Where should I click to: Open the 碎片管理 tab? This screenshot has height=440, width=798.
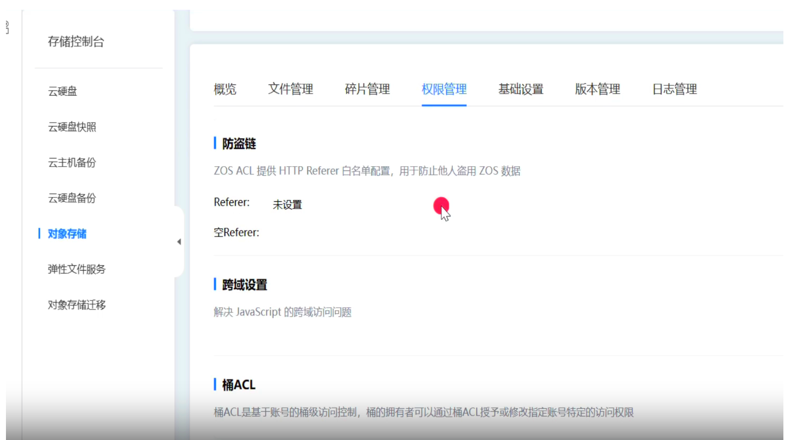[x=367, y=89]
